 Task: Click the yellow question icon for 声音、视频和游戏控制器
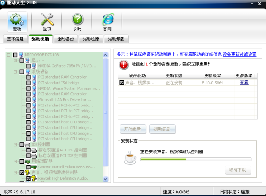click(28, 172)
